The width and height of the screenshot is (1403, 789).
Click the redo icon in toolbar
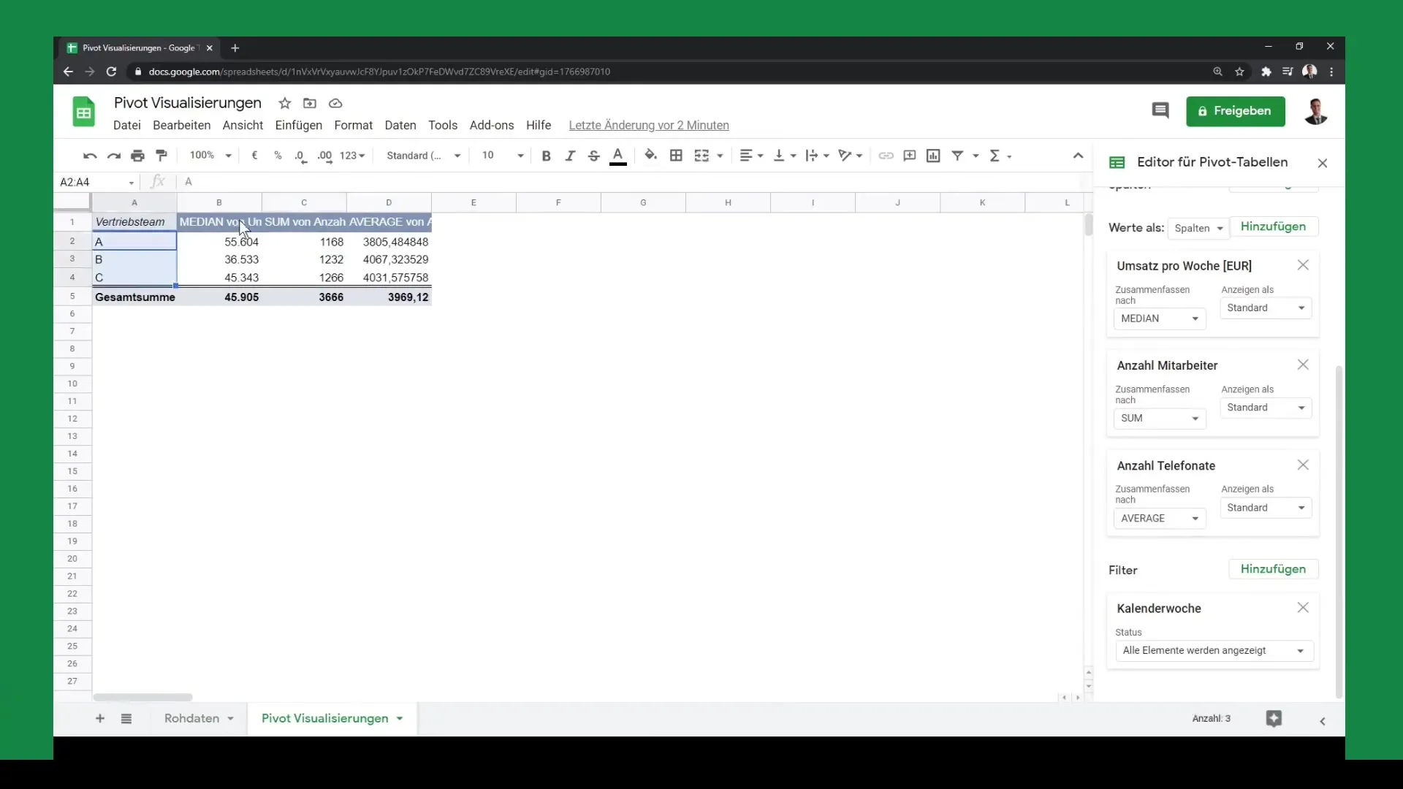pos(114,156)
